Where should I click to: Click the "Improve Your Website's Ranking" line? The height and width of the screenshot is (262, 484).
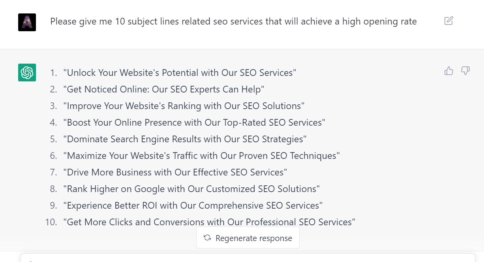click(184, 106)
